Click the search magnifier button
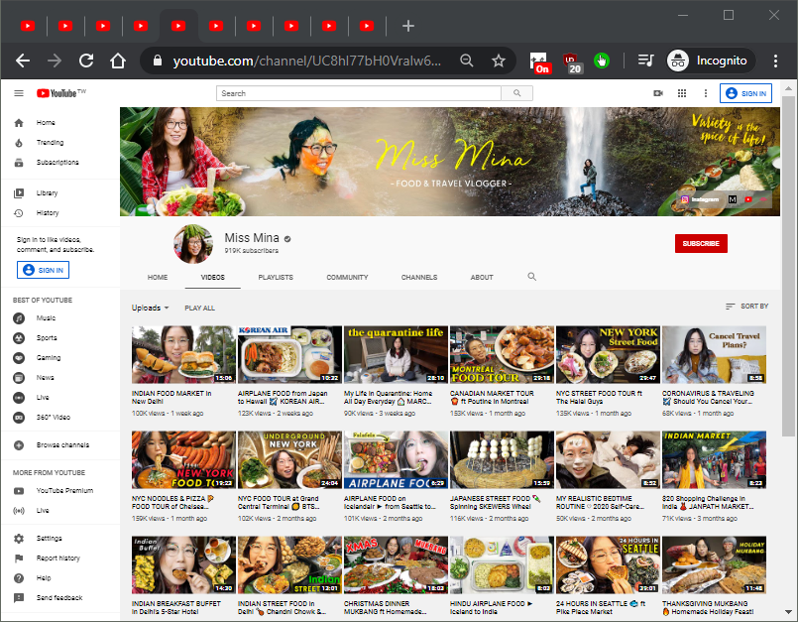This screenshot has width=798, height=622. [517, 93]
